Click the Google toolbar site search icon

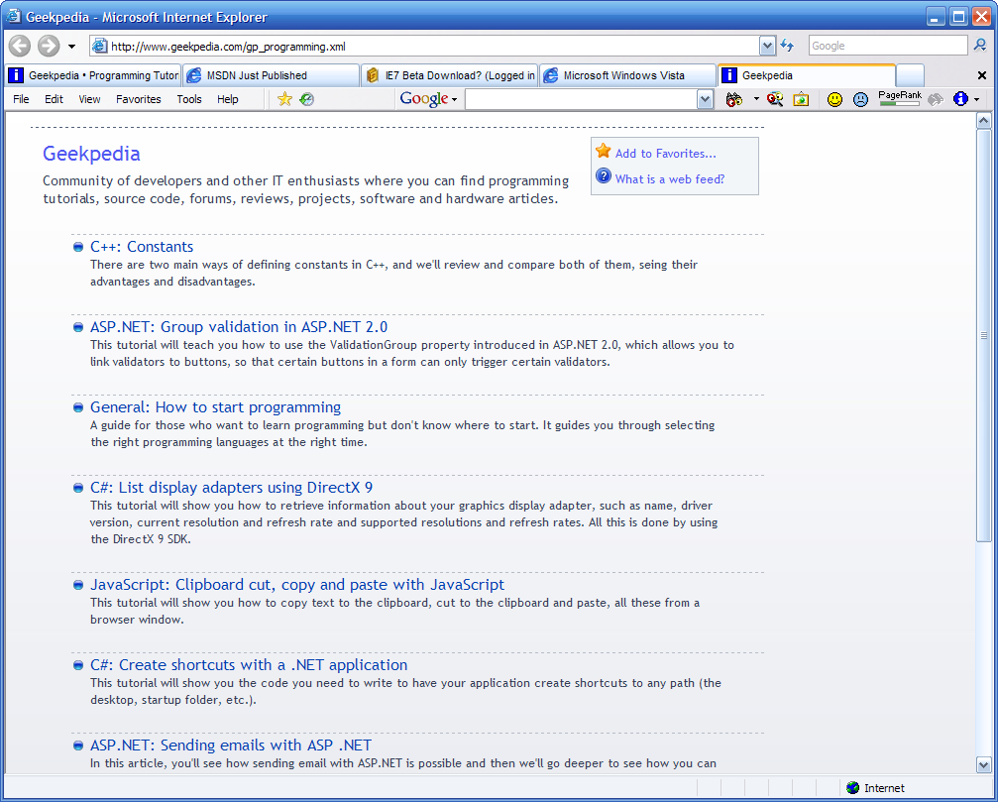(775, 99)
